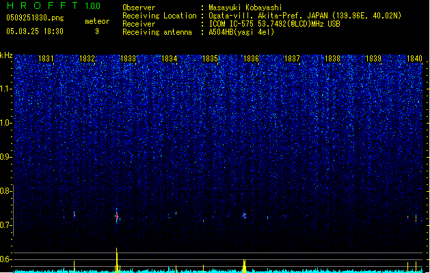Select the 1831 time marker
This screenshot has width=430, height=273.
[46, 58]
